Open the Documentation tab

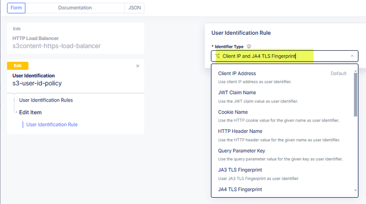pos(75,8)
